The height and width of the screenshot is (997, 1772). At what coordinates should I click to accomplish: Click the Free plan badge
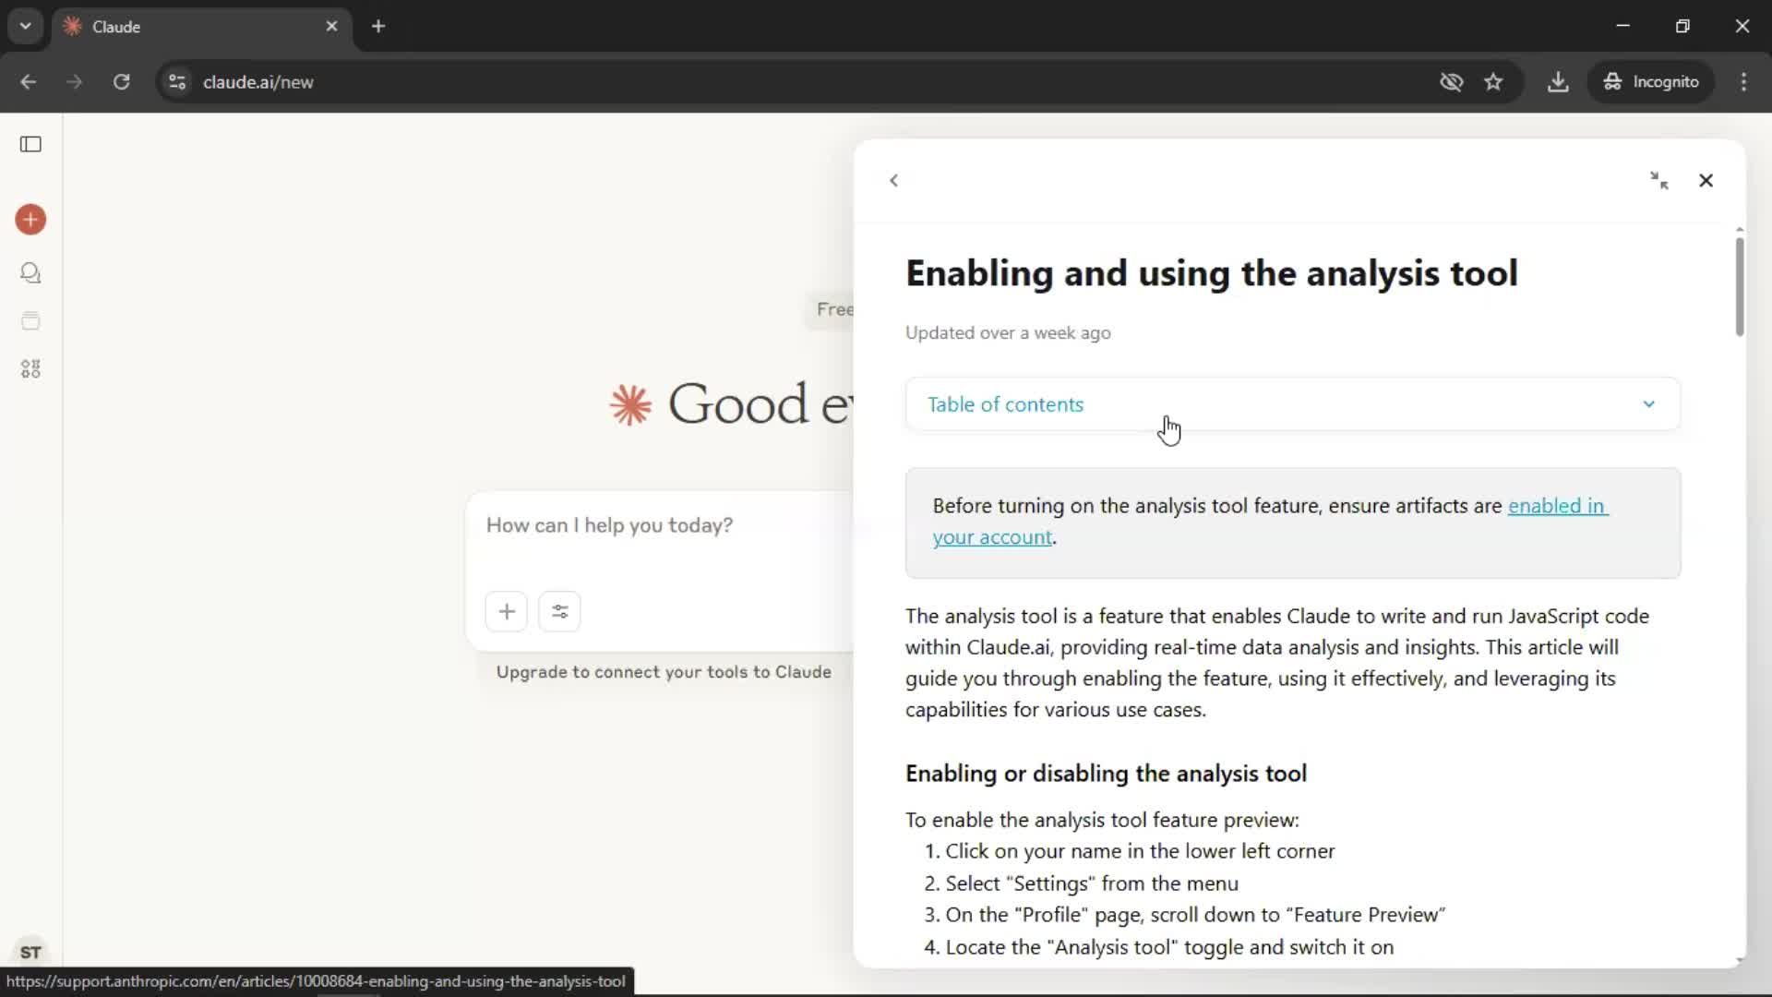coord(832,310)
